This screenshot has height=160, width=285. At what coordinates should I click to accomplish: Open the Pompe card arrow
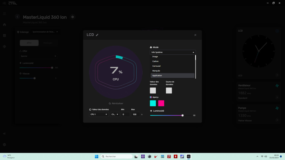click(x=277, y=120)
